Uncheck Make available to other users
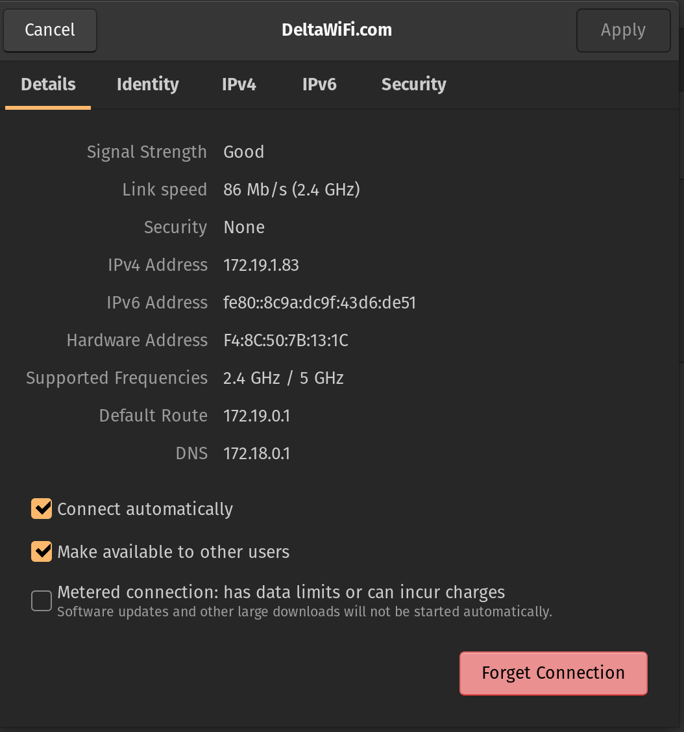Viewport: 684px width, 732px height. (x=42, y=552)
